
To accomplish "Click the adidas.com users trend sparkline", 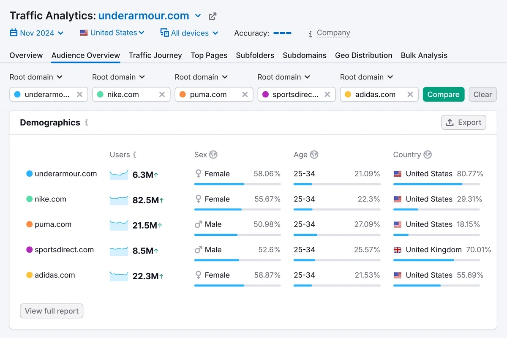I will [119, 276].
